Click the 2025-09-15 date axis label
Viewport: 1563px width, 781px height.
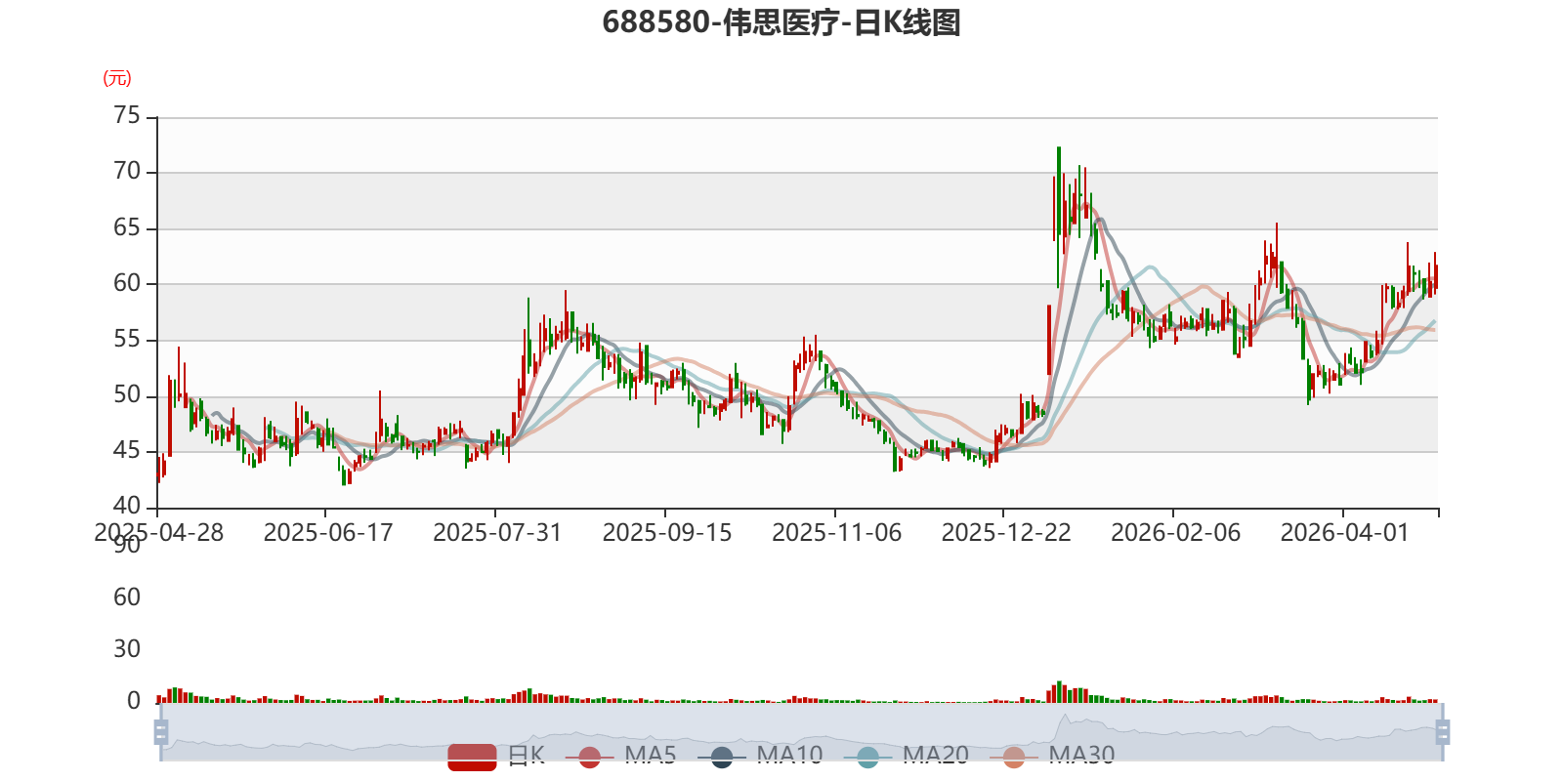tap(667, 533)
